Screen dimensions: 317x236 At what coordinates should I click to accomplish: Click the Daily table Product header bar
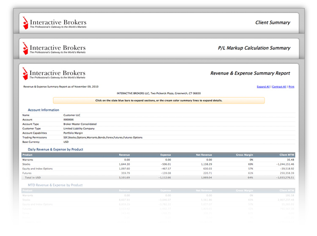tap(158, 155)
